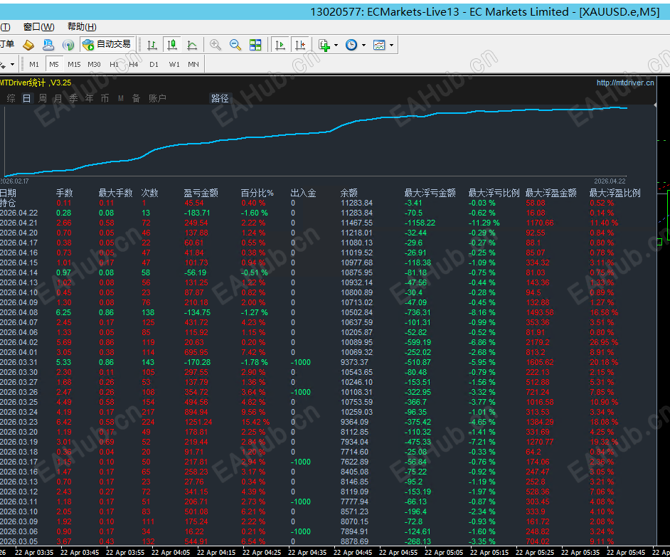
Task: Click the zoom out magnifier
Action: 235,45
